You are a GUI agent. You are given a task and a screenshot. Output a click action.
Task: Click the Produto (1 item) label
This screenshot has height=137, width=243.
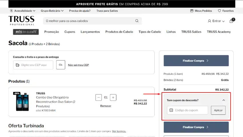[x=173, y=74]
